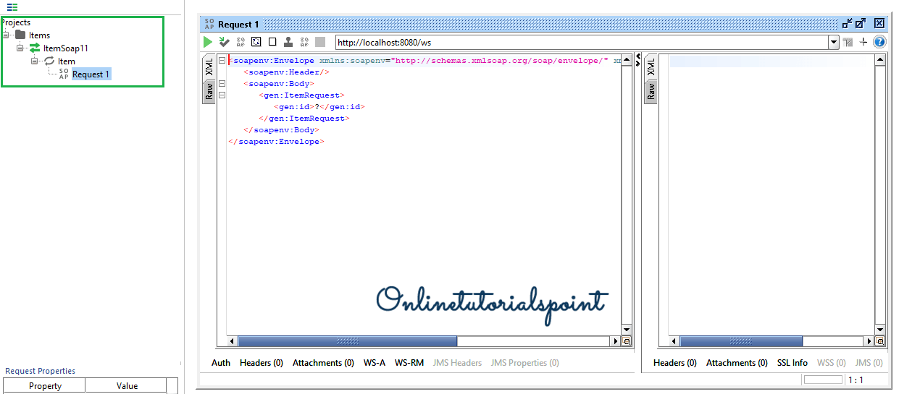899x394 pixels.
Task: Submit the request with the green play button
Action: pyautogui.click(x=208, y=43)
